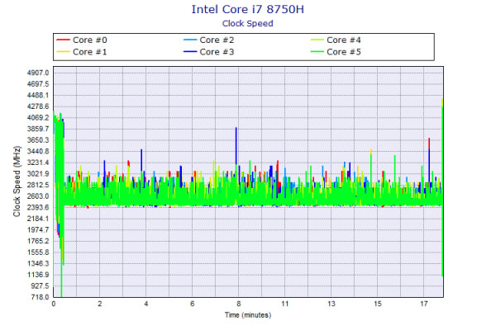The height and width of the screenshot is (330, 496).
Task: Click the tall blue spike near minute 8
Action: pyautogui.click(x=236, y=145)
